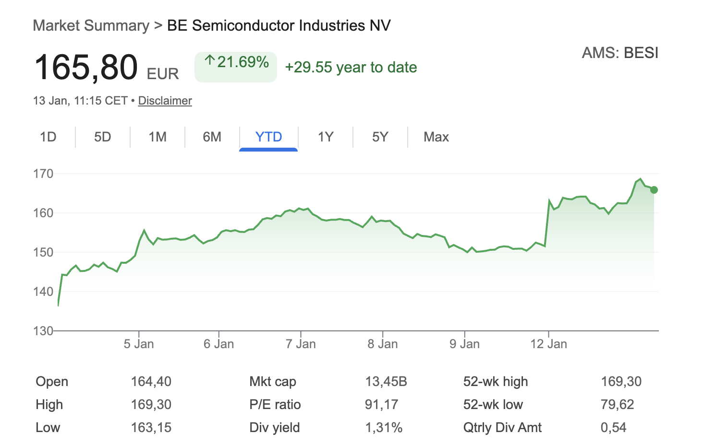Click the BE Semiconductor Industries NV title
The width and height of the screenshot is (704, 445).
[x=279, y=25]
